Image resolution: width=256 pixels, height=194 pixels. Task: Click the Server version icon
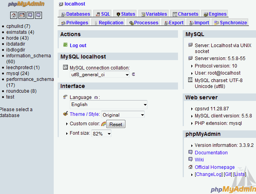click(191, 58)
